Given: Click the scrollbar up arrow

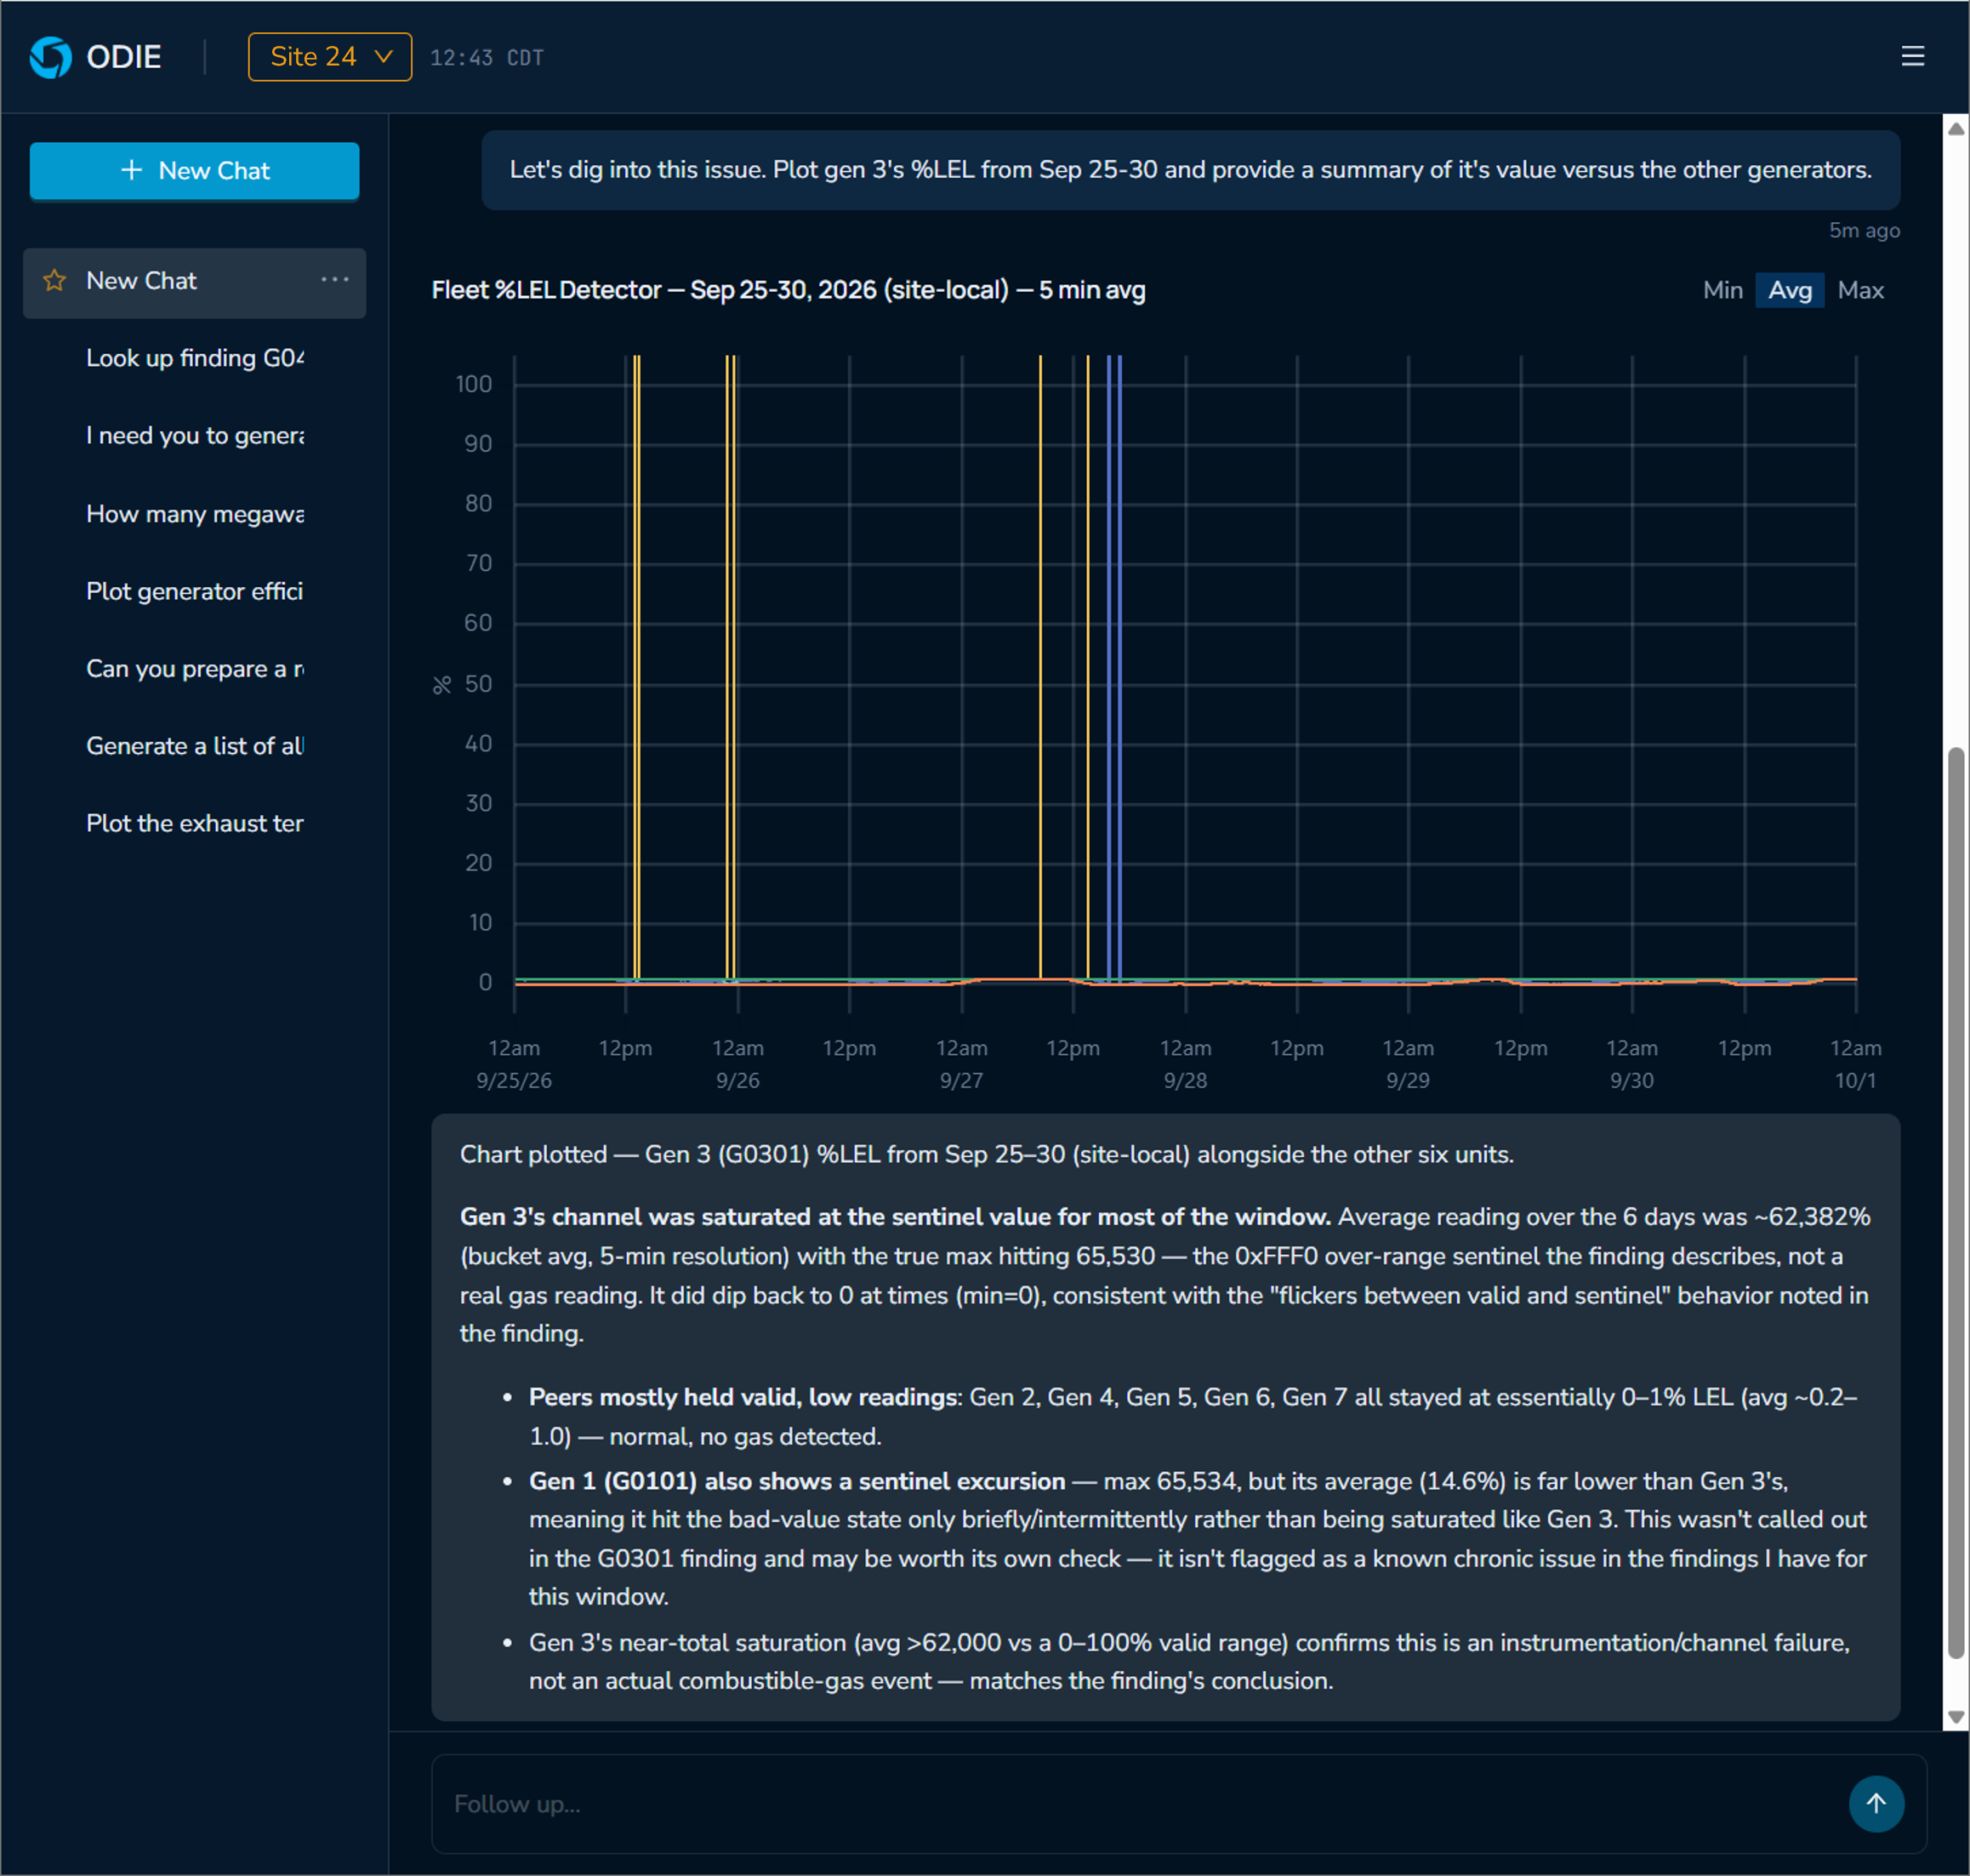Looking at the screenshot, I should pos(1956,128).
